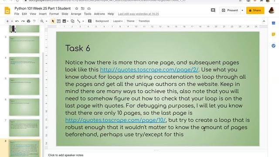The image size is (279, 157).
Task: Open the Tasks side panel icon
Action: 273,46
